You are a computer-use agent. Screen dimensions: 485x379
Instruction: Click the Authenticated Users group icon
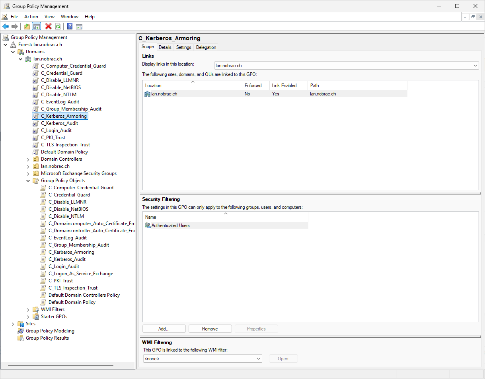148,225
